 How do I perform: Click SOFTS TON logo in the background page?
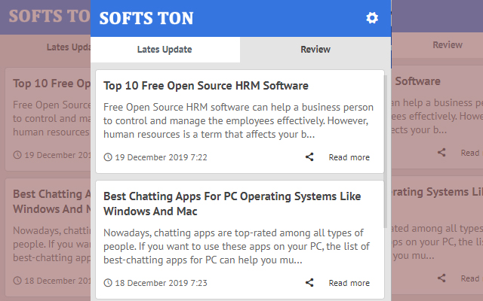click(x=49, y=16)
